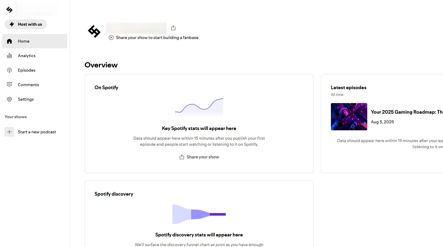This screenshot has height=247, width=443.
Task: Click the Settings gear icon
Action: click(x=9, y=99)
